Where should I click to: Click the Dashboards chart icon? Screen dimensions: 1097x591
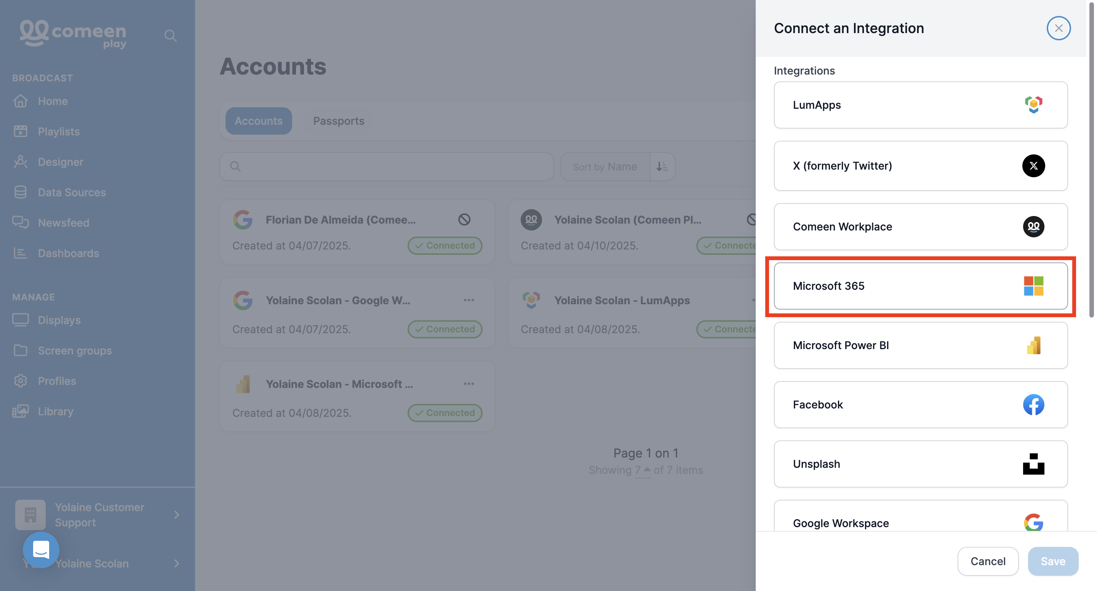tap(21, 253)
